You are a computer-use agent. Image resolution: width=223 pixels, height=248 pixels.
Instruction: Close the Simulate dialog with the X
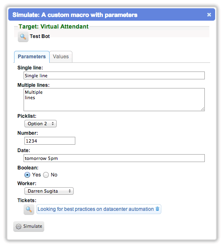(x=209, y=15)
